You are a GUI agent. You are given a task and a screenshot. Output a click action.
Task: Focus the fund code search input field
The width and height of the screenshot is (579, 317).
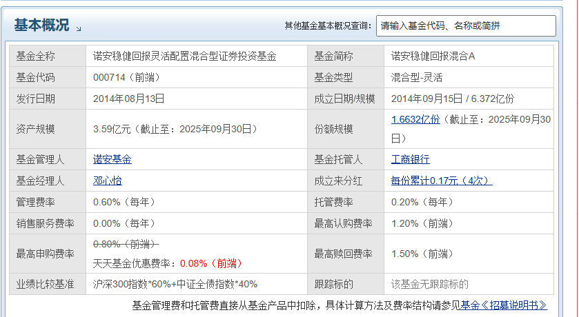pos(466,25)
